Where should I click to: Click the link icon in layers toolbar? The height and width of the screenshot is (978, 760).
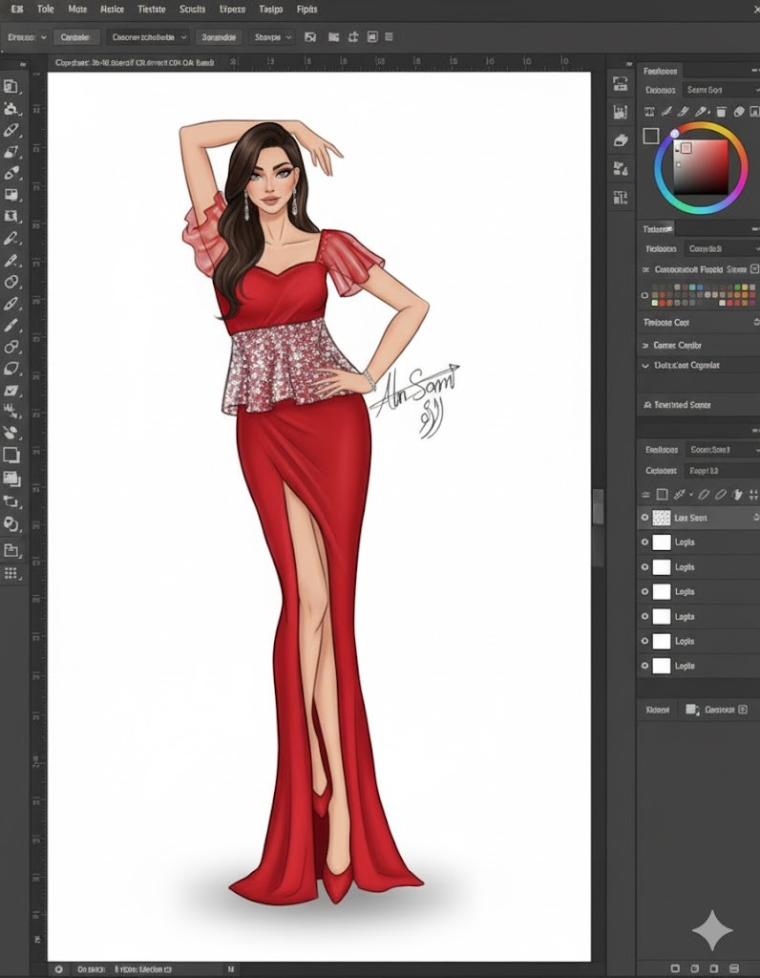point(704,495)
